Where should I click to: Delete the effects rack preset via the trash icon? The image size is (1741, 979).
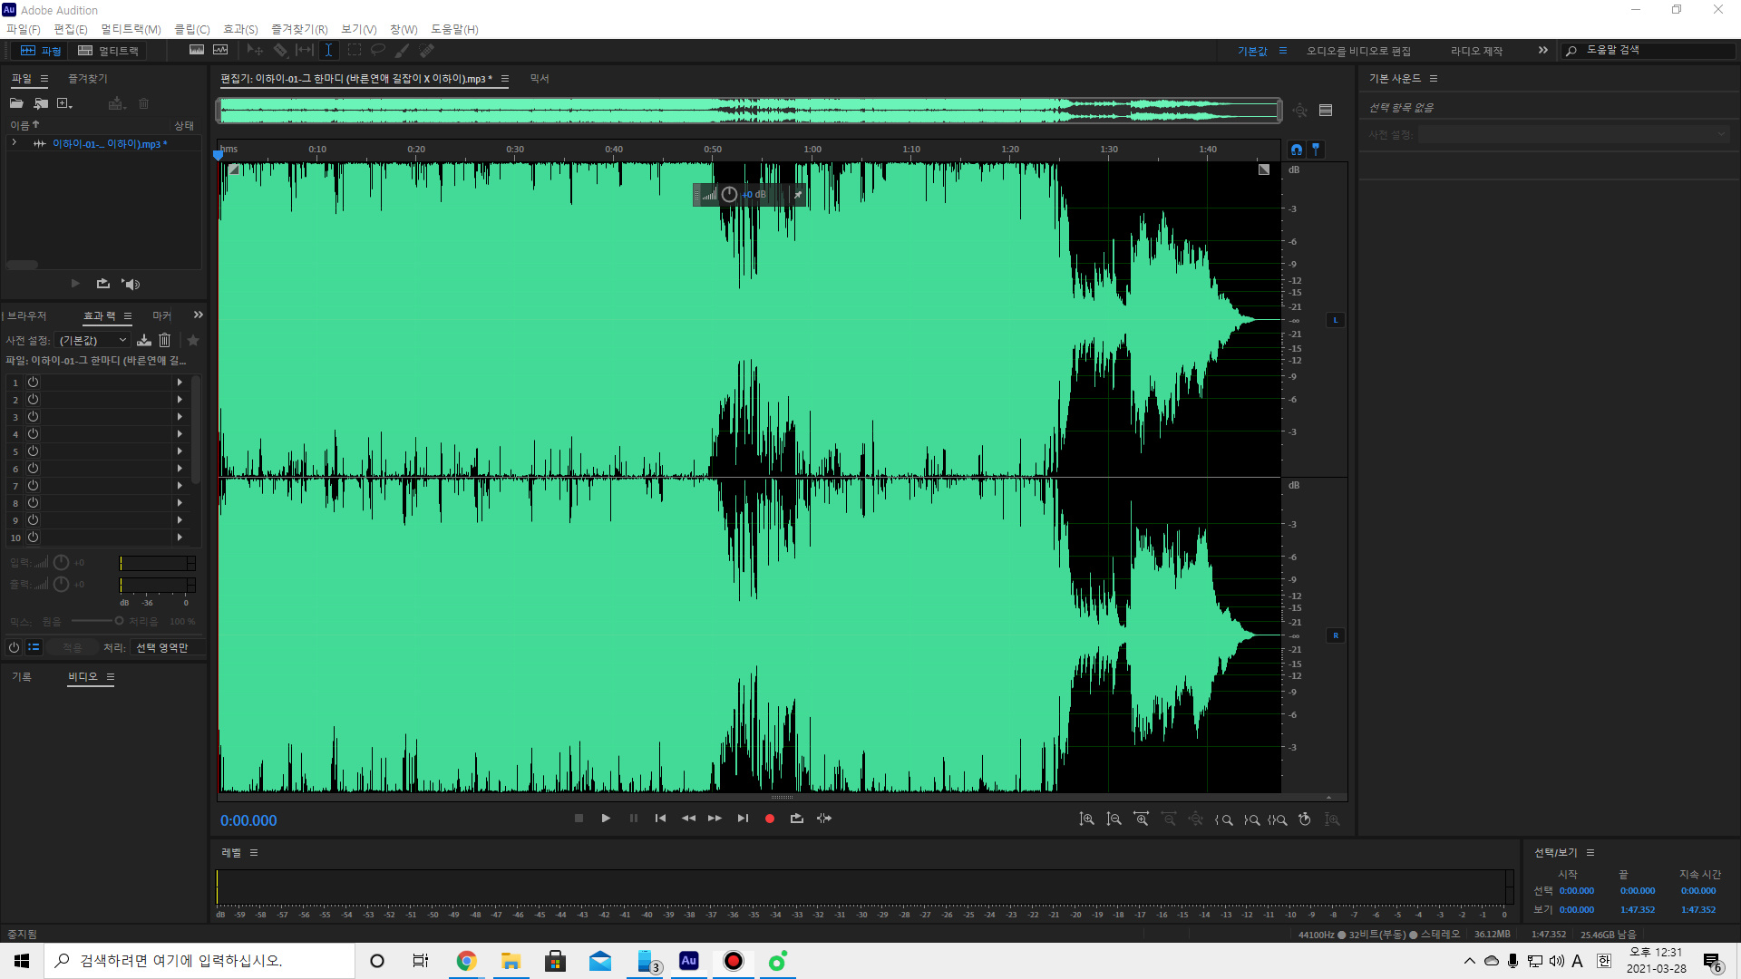coord(164,340)
